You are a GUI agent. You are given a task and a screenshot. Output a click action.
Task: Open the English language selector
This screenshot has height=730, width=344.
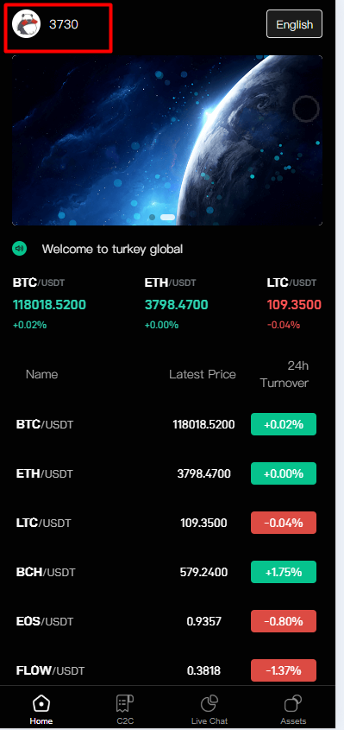click(x=294, y=23)
